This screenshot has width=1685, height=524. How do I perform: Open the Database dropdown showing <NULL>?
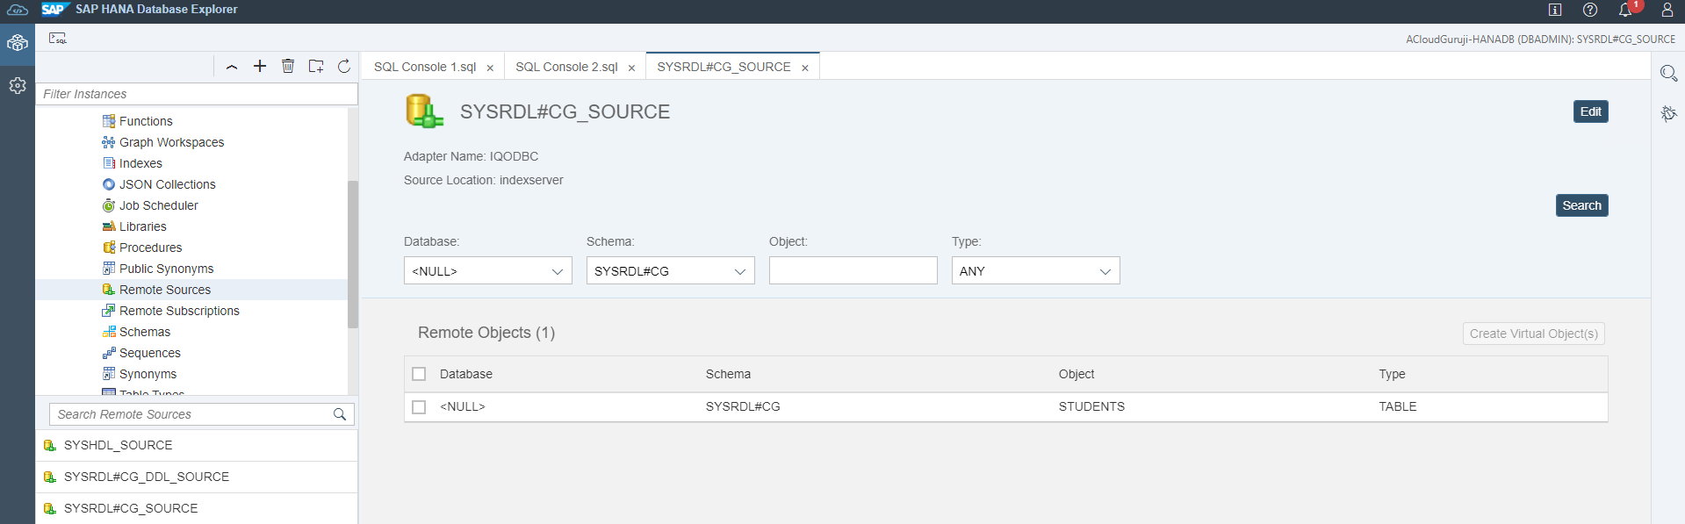coord(487,271)
